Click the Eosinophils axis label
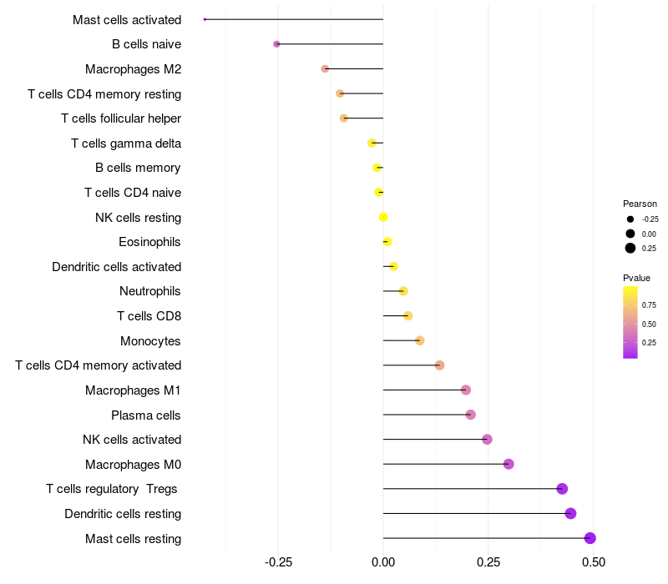This screenshot has height=584, width=668. point(150,242)
